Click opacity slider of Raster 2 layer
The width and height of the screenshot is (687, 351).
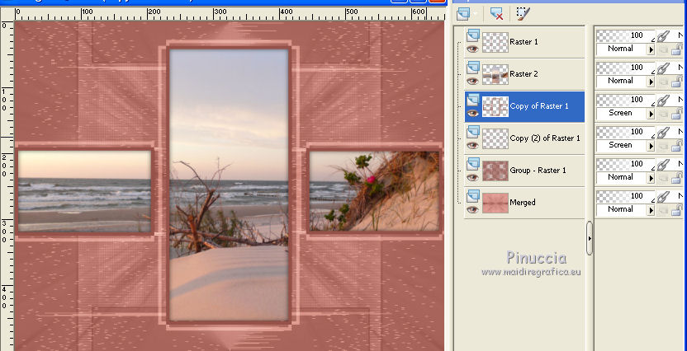tap(626, 68)
